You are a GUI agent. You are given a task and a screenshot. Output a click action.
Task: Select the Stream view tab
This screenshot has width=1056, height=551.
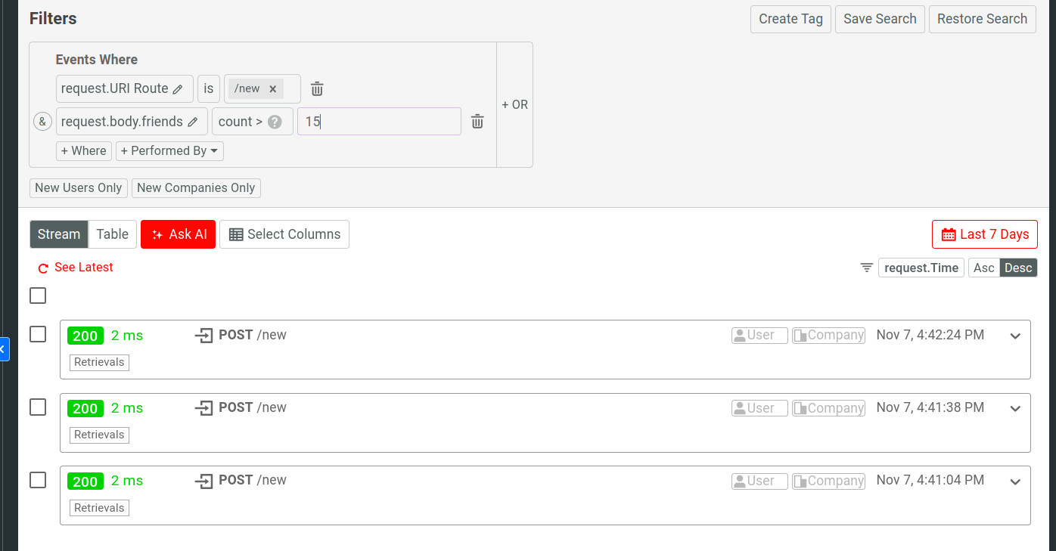pyautogui.click(x=58, y=234)
